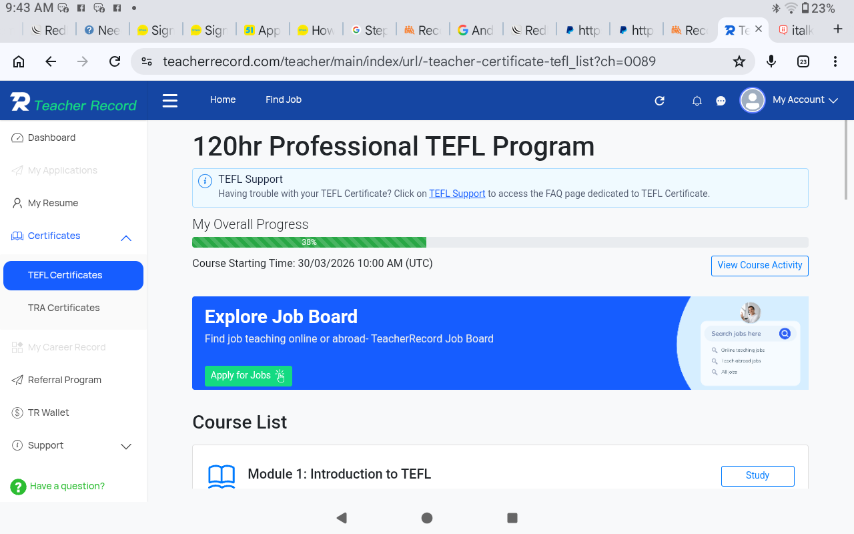Screen dimensions: 854x534
Task: Click the browser address bar URL
Action: pyautogui.click(x=409, y=61)
